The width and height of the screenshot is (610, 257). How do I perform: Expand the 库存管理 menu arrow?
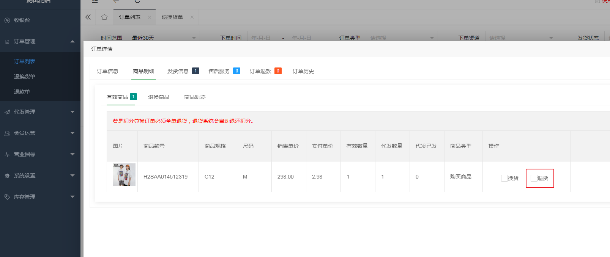73,197
